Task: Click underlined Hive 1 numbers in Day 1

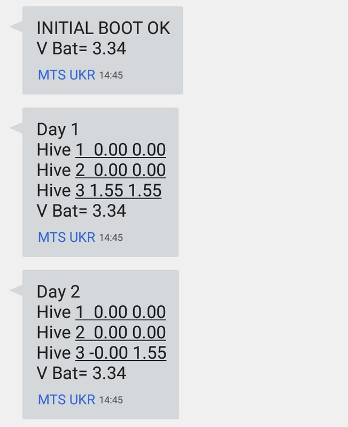Action: pyautogui.click(x=121, y=149)
